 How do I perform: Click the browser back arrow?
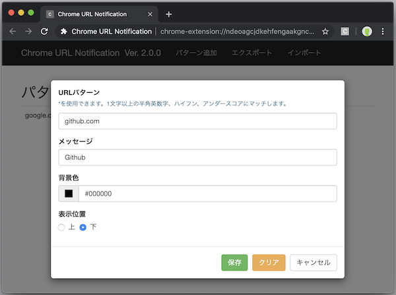click(13, 32)
